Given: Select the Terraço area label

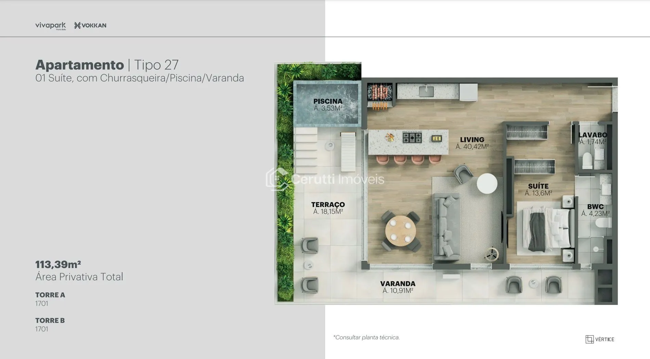Looking at the screenshot, I should click(x=328, y=208).
